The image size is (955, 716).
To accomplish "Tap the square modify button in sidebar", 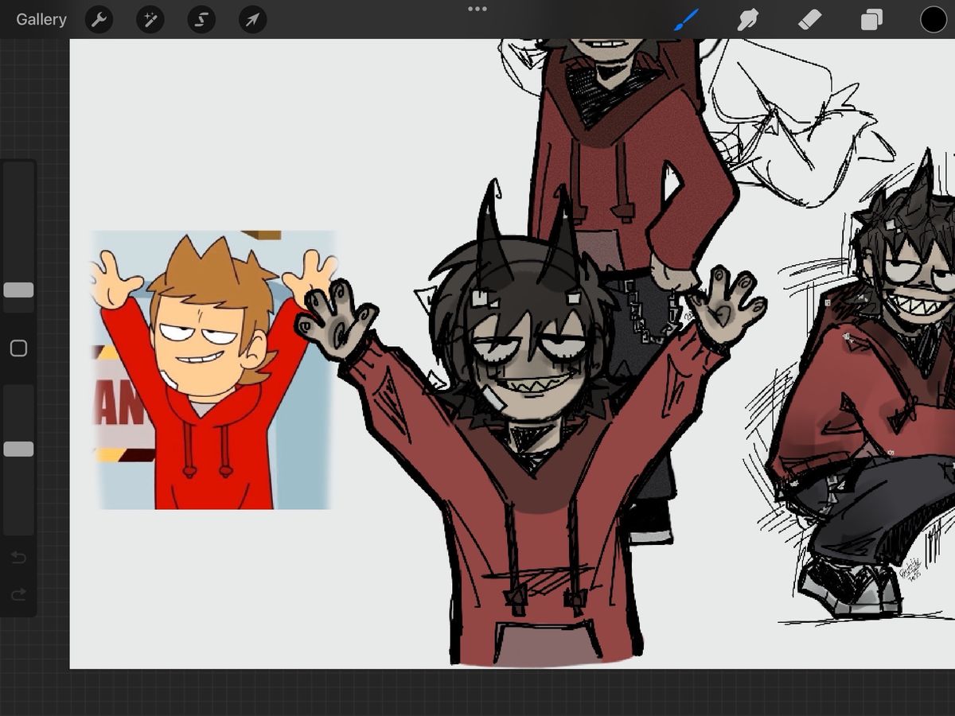I will pyautogui.click(x=18, y=348).
